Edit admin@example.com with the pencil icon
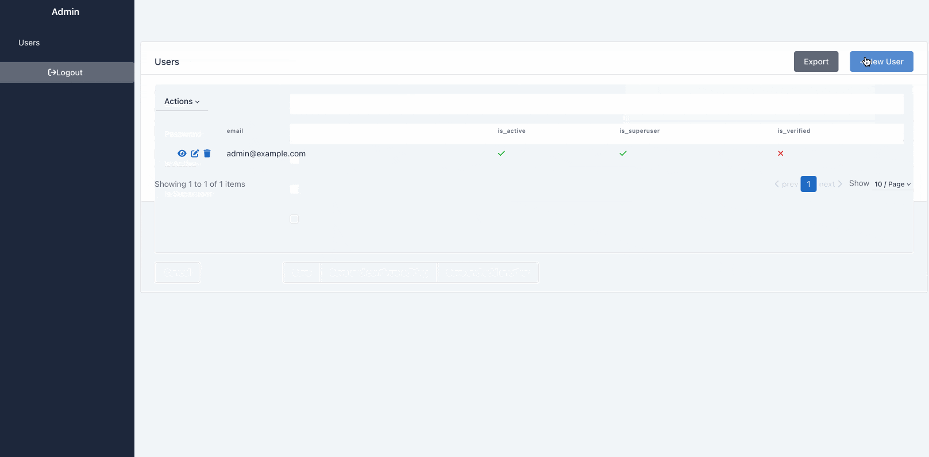 (x=195, y=153)
